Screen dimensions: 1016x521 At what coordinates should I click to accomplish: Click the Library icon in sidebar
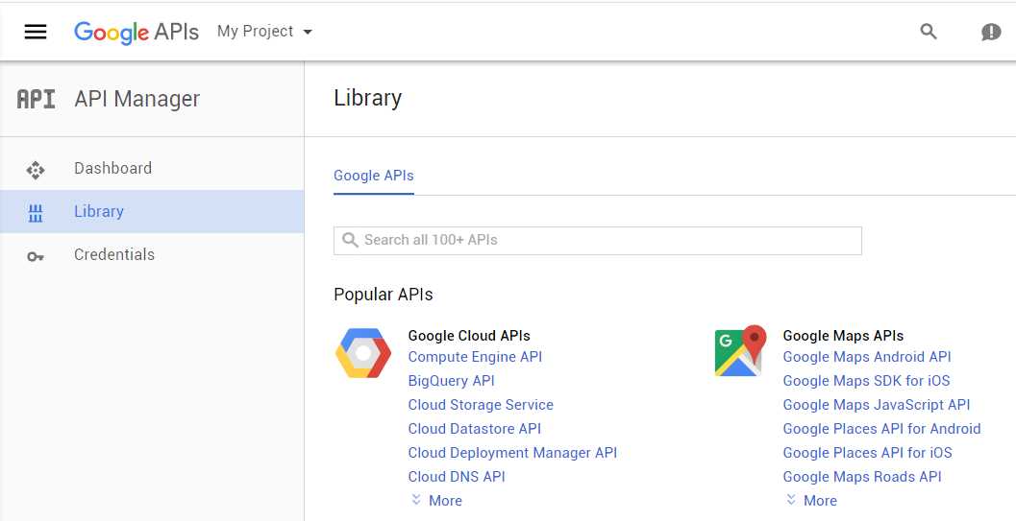35,213
